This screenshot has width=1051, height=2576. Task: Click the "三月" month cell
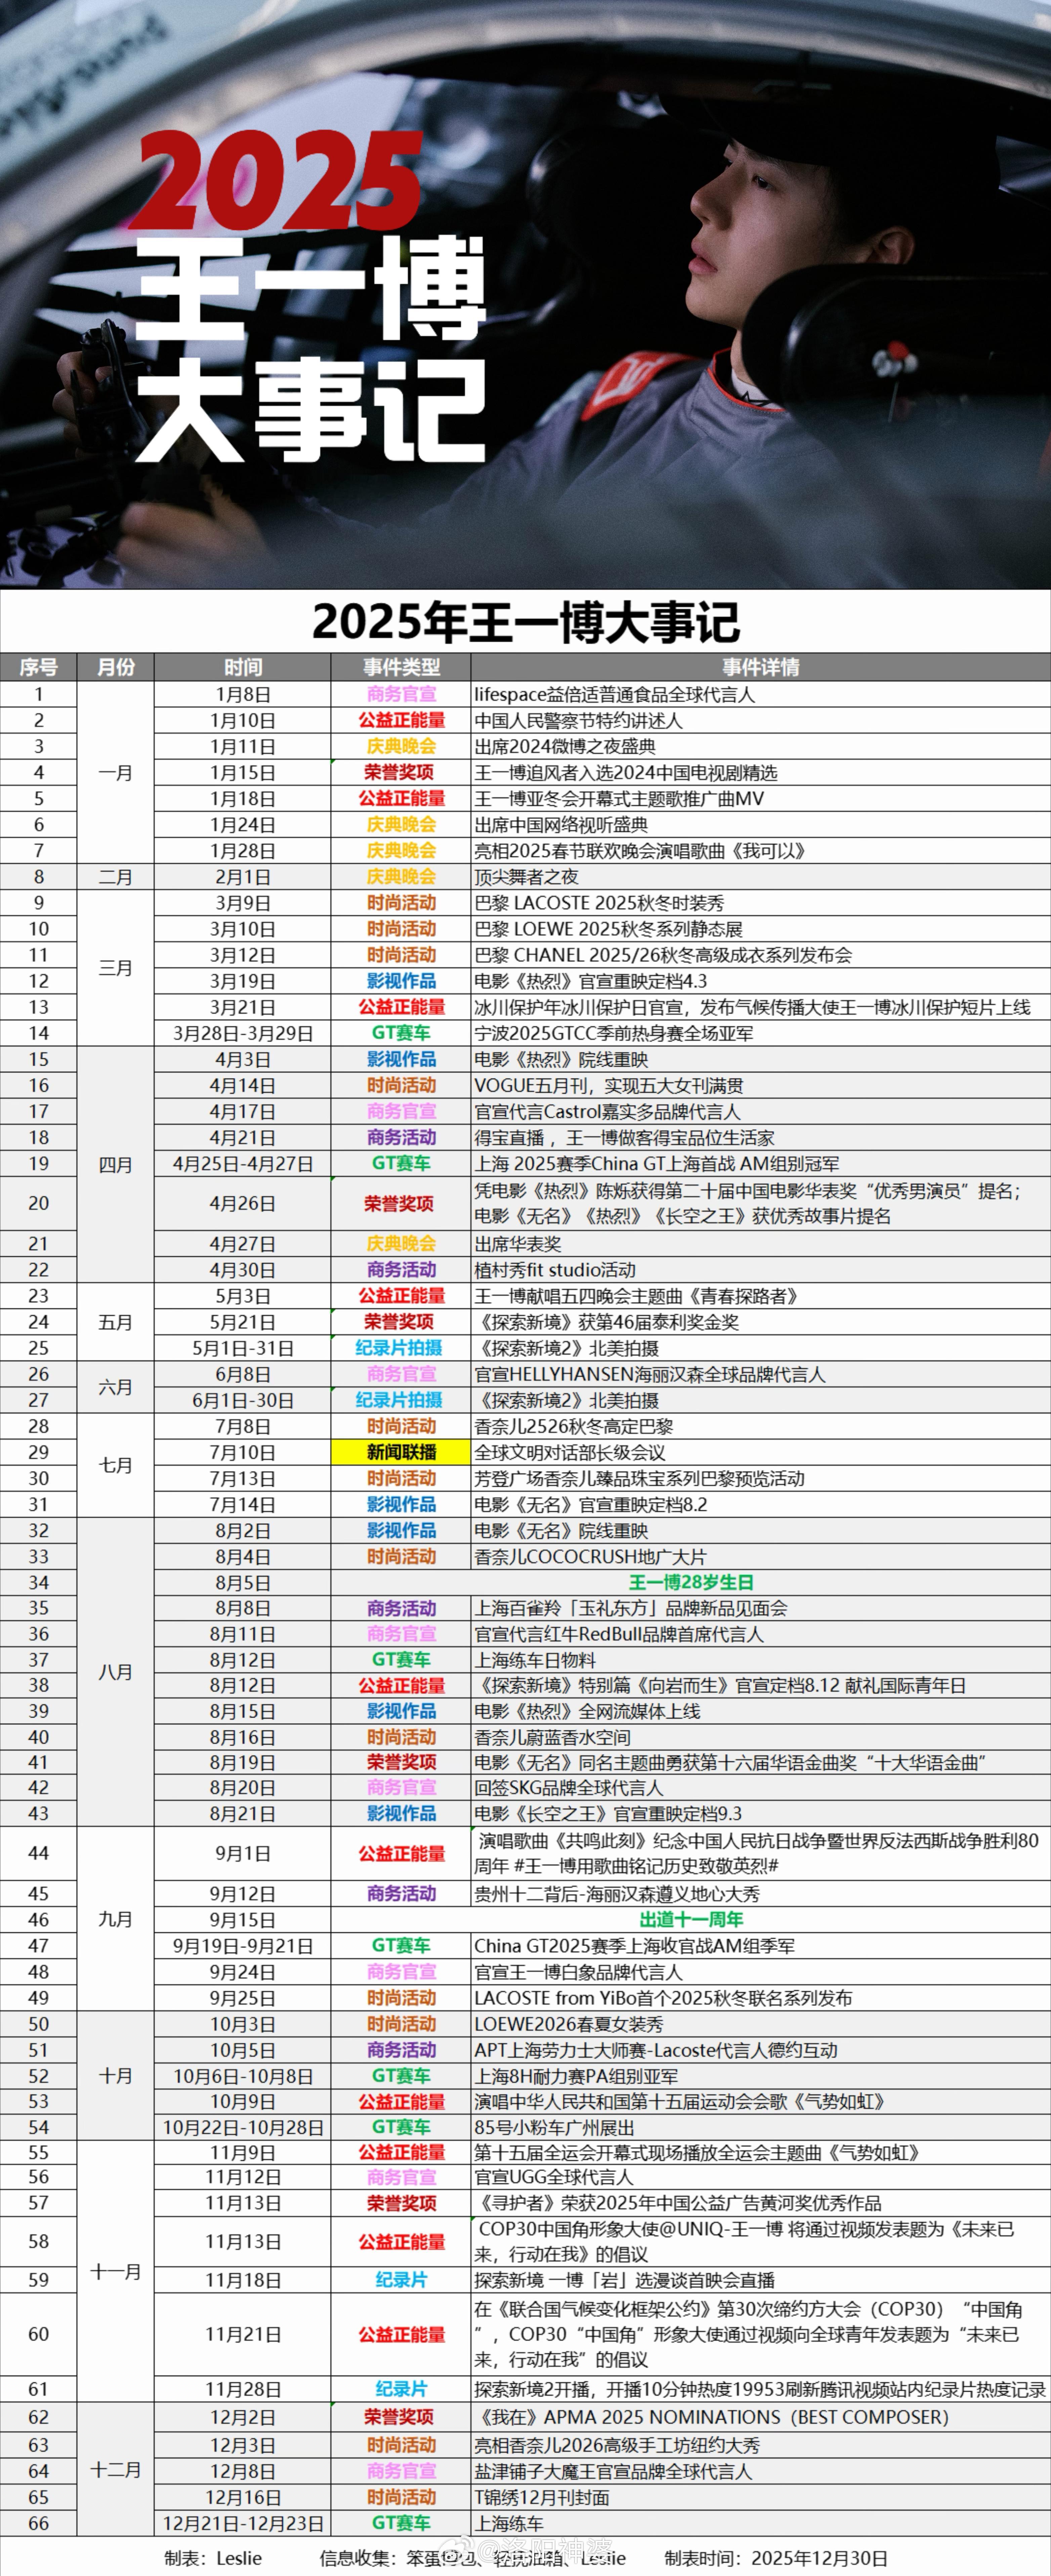(116, 968)
